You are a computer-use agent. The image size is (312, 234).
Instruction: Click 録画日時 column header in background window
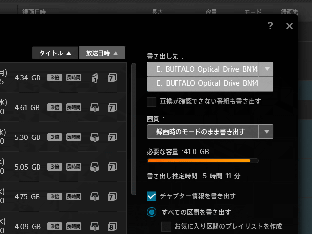click(x=34, y=12)
